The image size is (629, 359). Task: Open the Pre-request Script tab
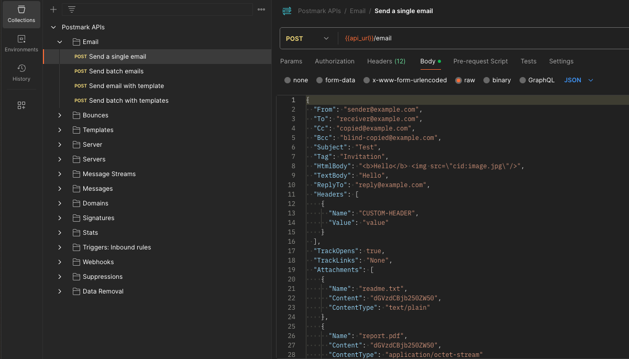point(480,61)
